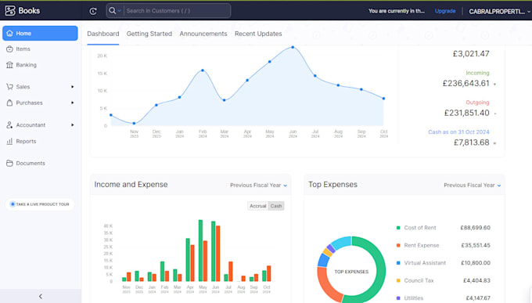This screenshot has width=532, height=303.
Task: Click the Cost of Rent legend label
Action: 420,228
